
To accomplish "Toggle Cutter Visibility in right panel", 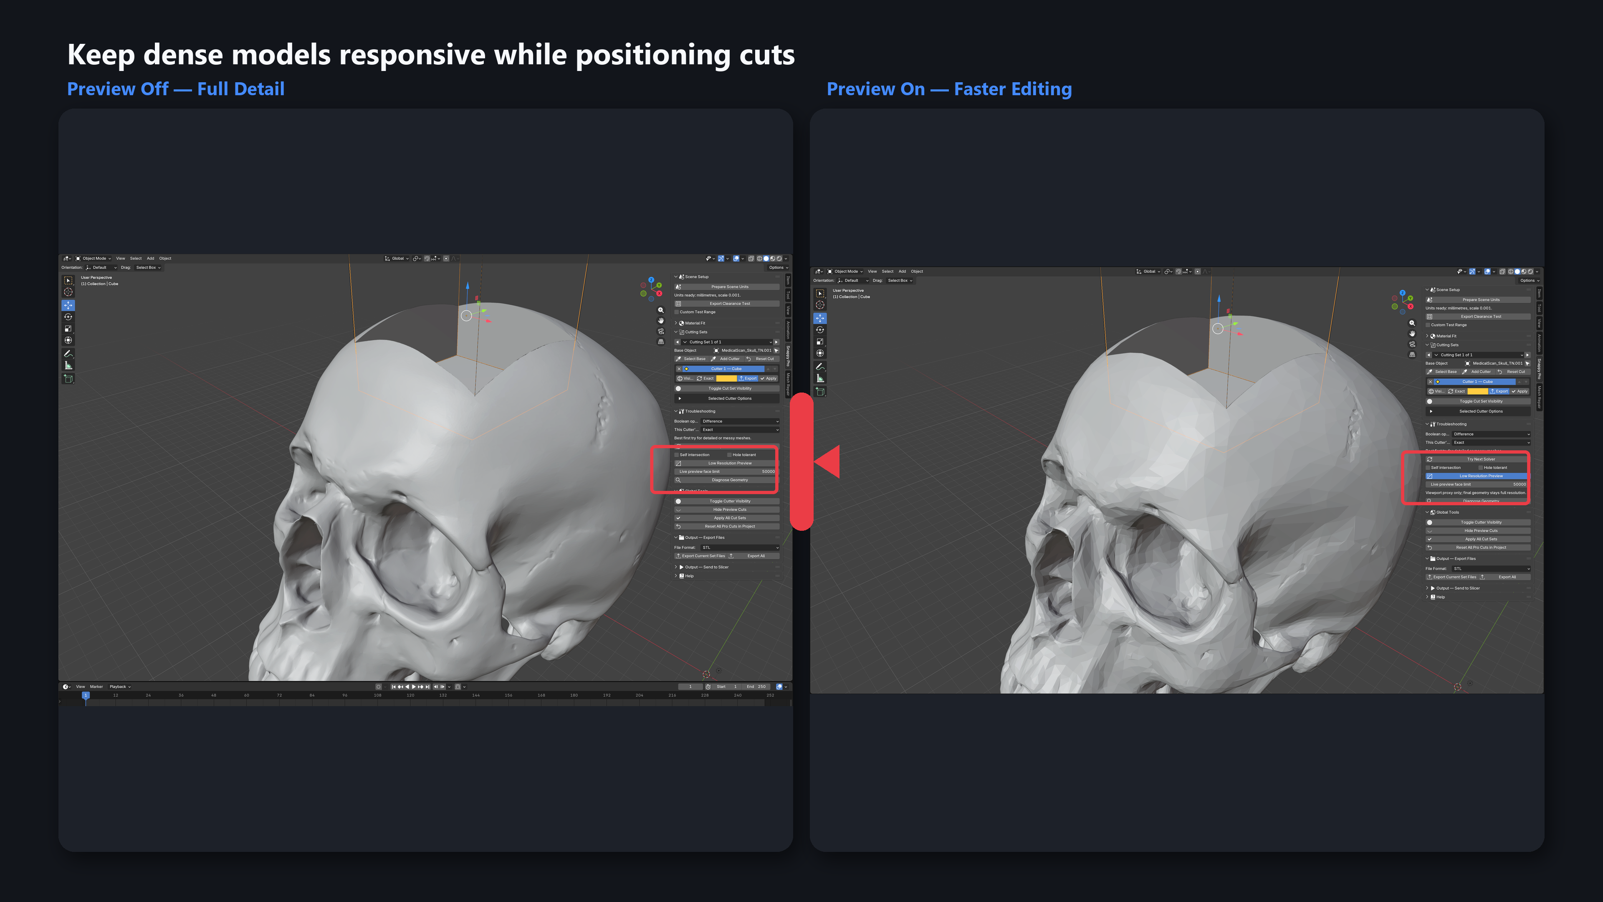I will tap(1478, 522).
